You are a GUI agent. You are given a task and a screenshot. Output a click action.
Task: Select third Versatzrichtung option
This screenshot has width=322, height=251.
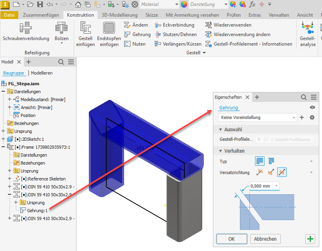tap(282, 172)
